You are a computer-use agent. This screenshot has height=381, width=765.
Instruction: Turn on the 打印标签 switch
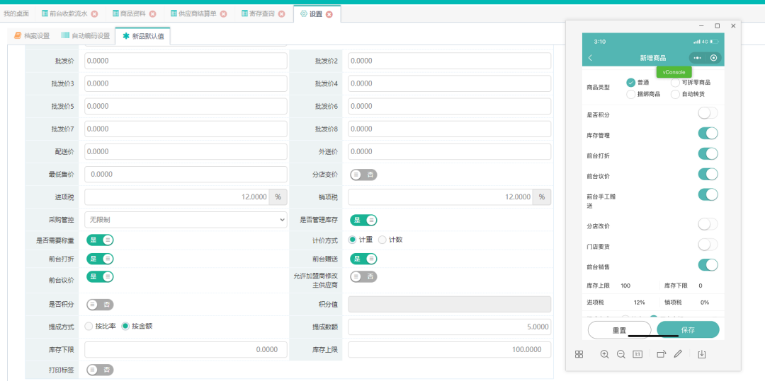(x=100, y=370)
